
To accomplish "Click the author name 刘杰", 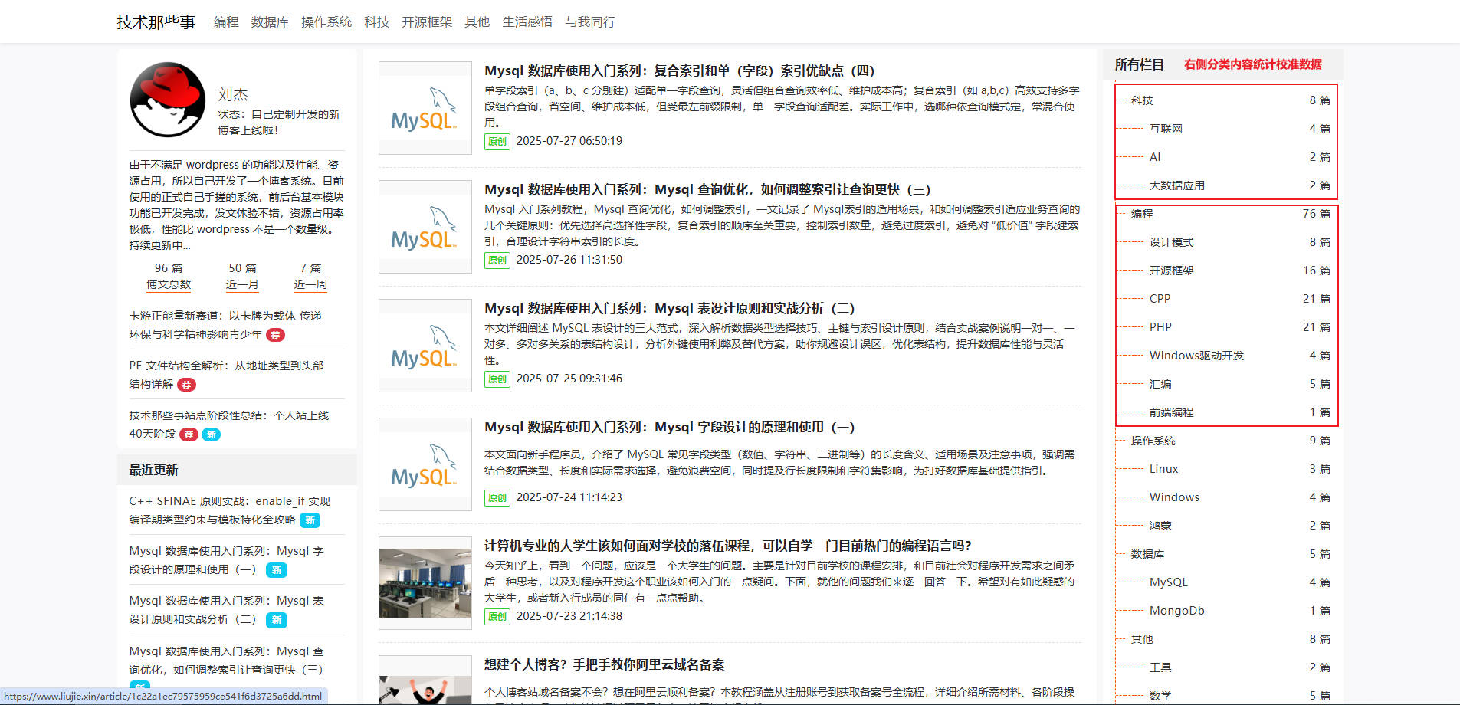I will (x=233, y=94).
